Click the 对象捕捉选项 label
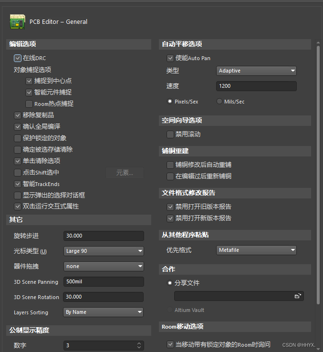323x352 pixels. pos(32,70)
